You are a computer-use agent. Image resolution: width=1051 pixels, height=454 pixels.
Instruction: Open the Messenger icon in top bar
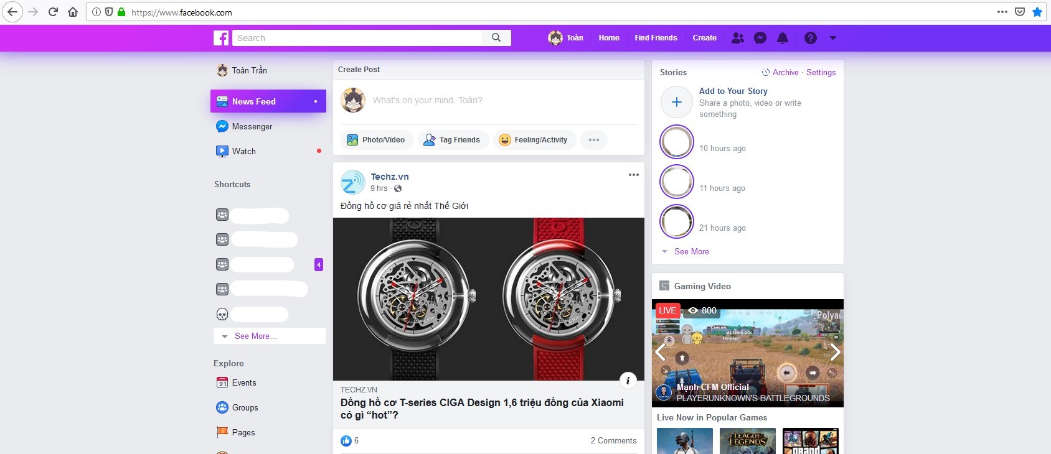coord(760,38)
